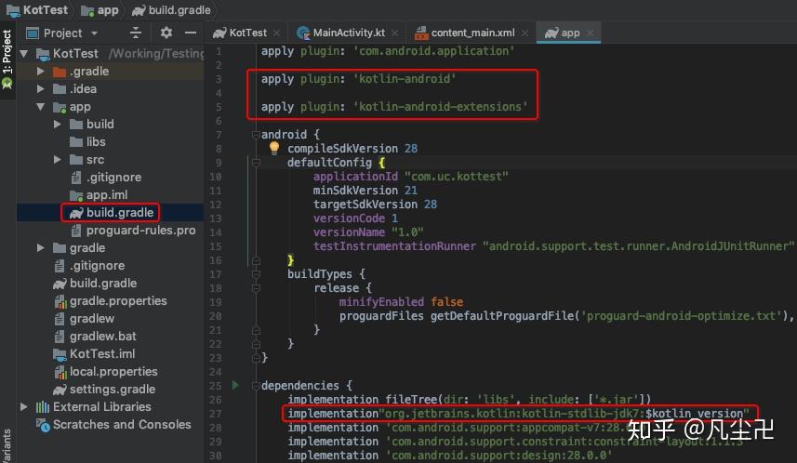Click the yellow lightbulb quick-fix icon

tap(274, 148)
